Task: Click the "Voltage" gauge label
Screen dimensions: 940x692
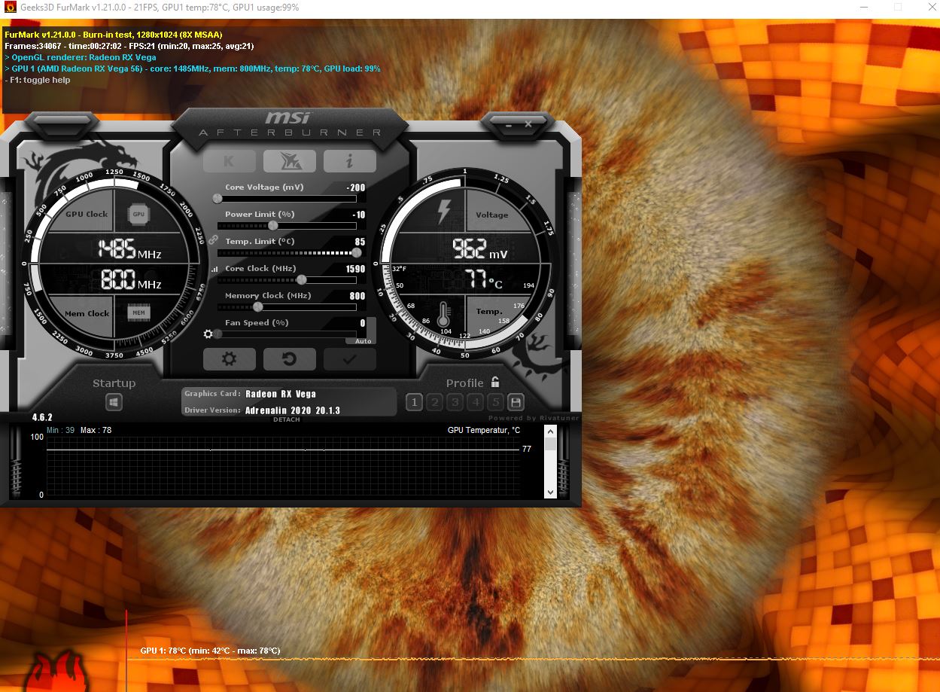Action: tap(492, 215)
